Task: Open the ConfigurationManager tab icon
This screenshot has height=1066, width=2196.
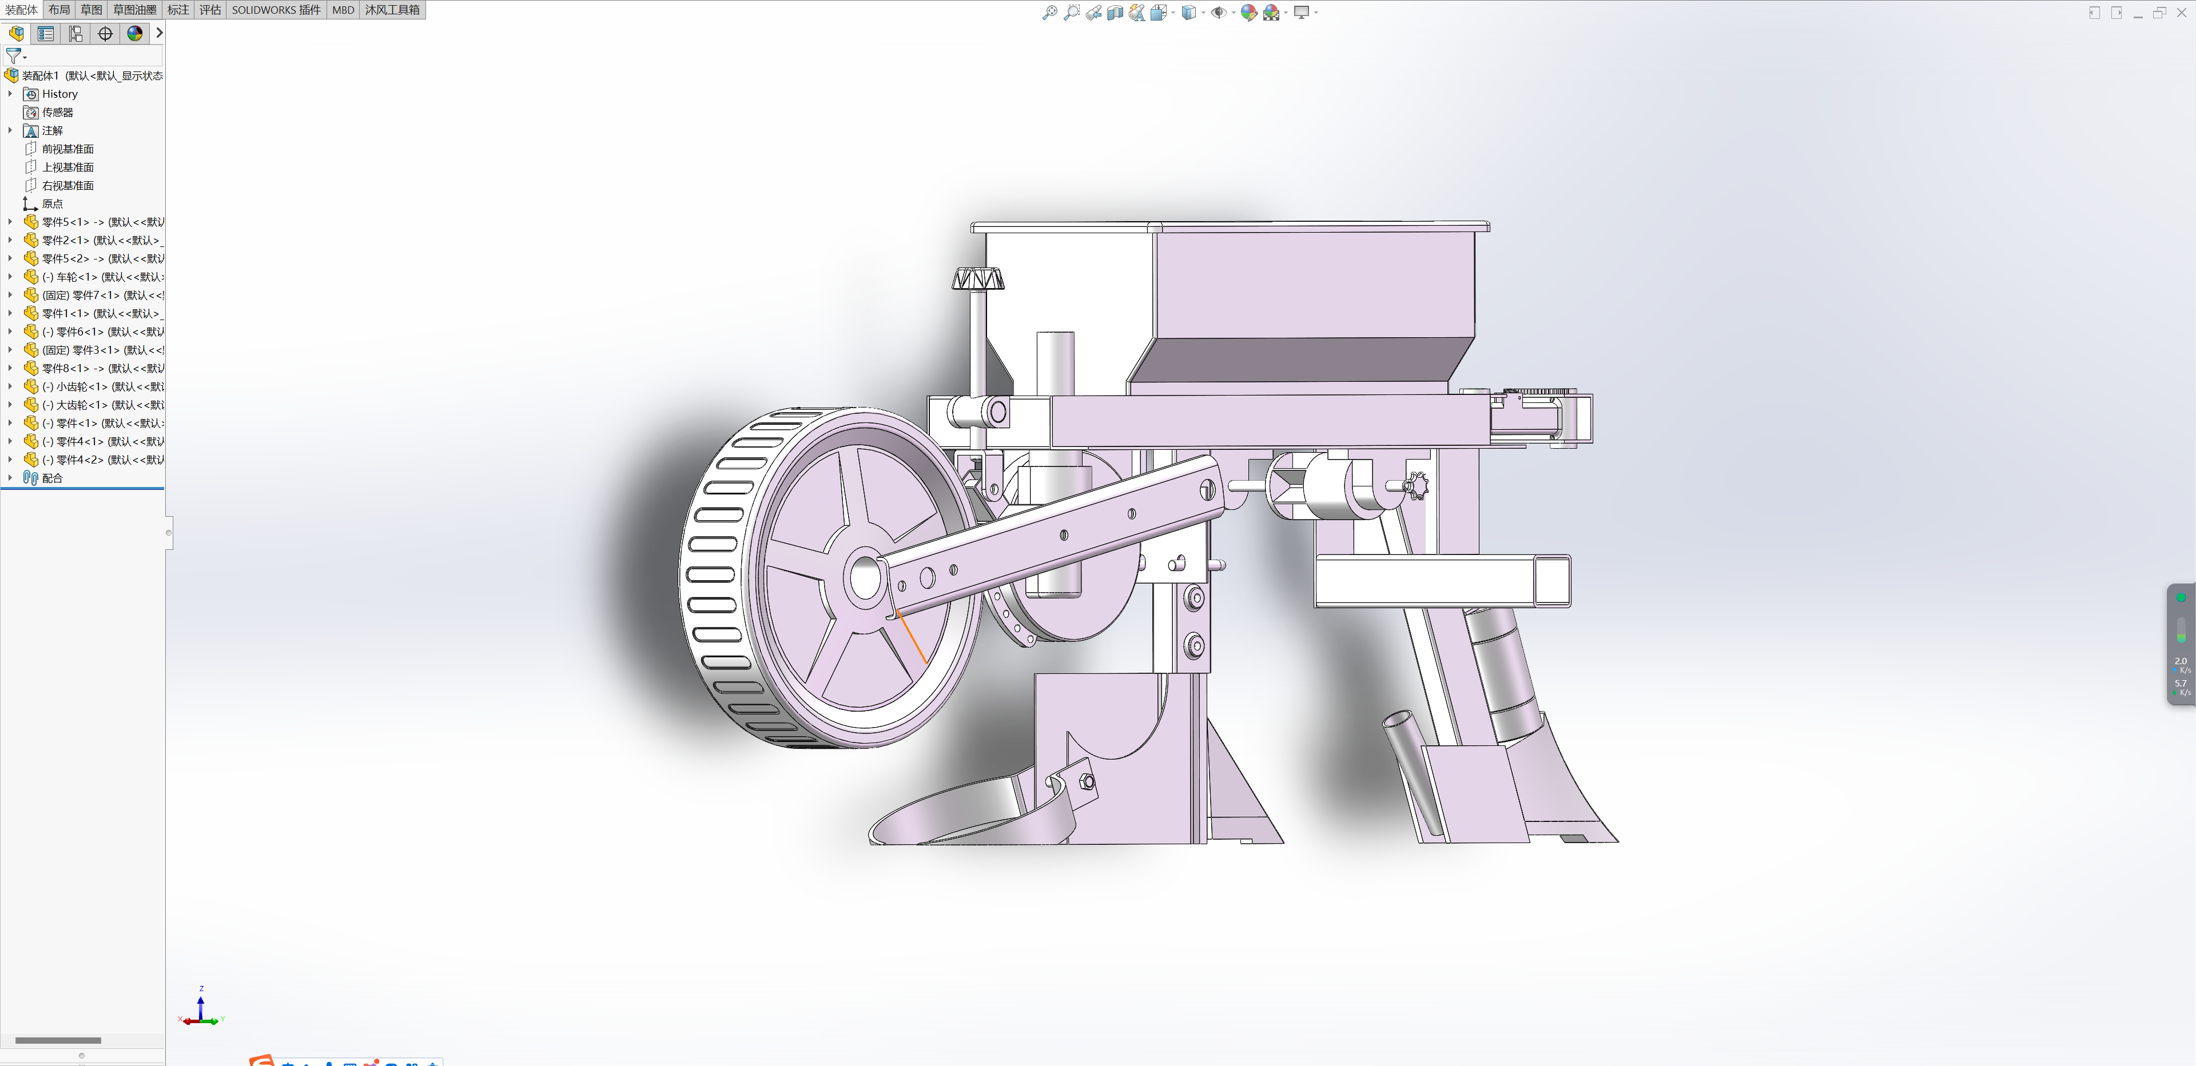Action: 76,33
